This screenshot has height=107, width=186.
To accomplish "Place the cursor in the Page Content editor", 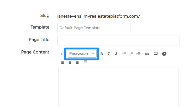I will tap(119, 87).
